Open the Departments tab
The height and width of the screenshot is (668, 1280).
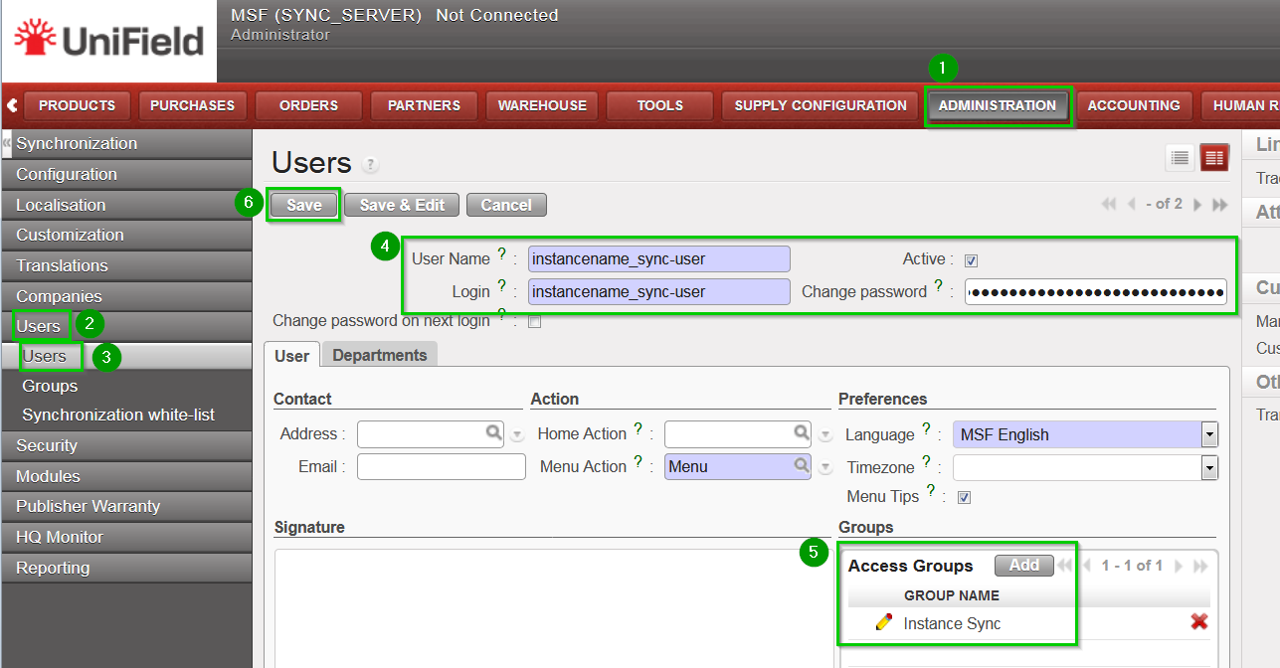tap(379, 355)
